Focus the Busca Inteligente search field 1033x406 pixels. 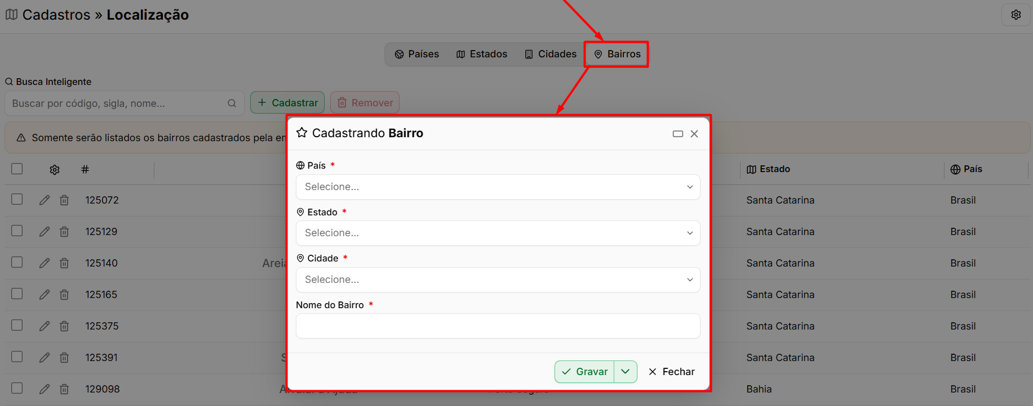coord(124,103)
